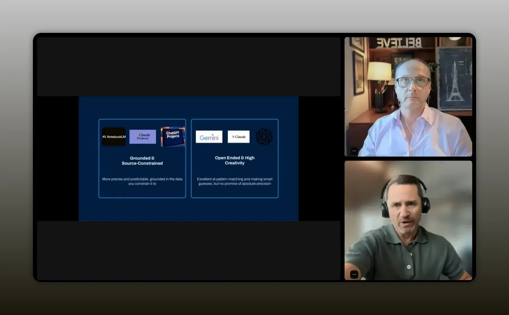
Task: Click the table lamp in the top video
Action: pyautogui.click(x=379, y=87)
